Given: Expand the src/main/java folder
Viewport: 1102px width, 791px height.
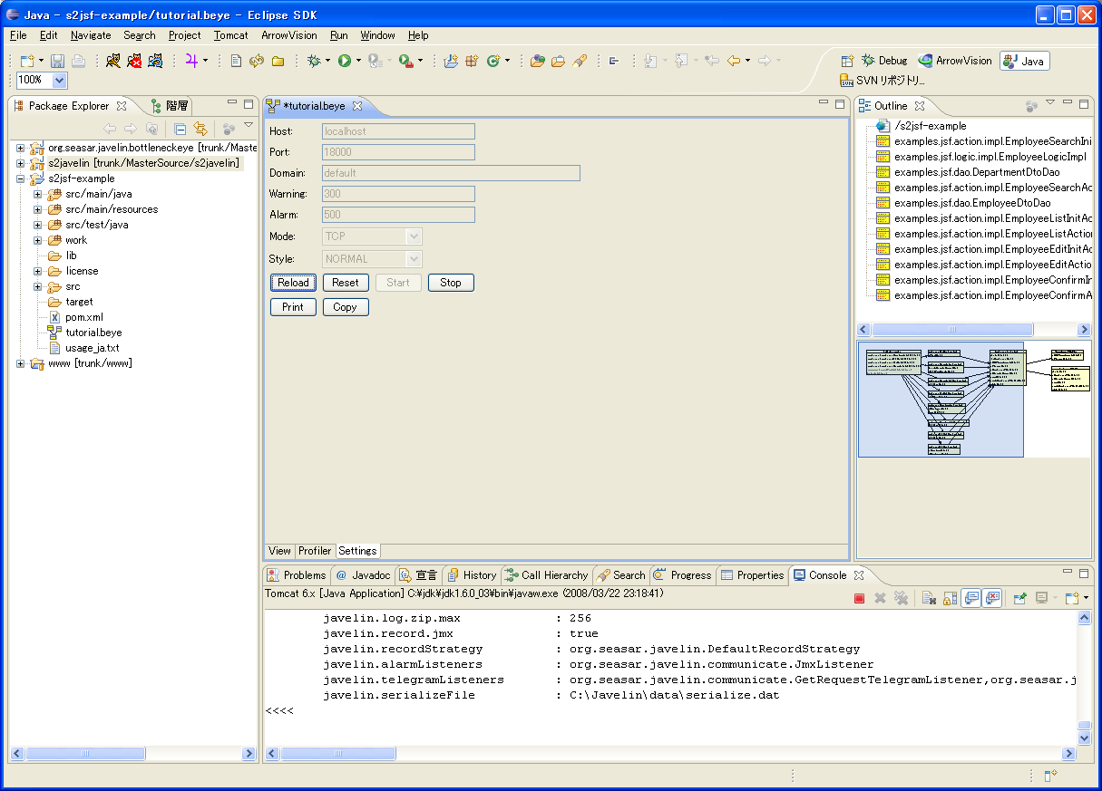Looking at the screenshot, I should 38,194.
